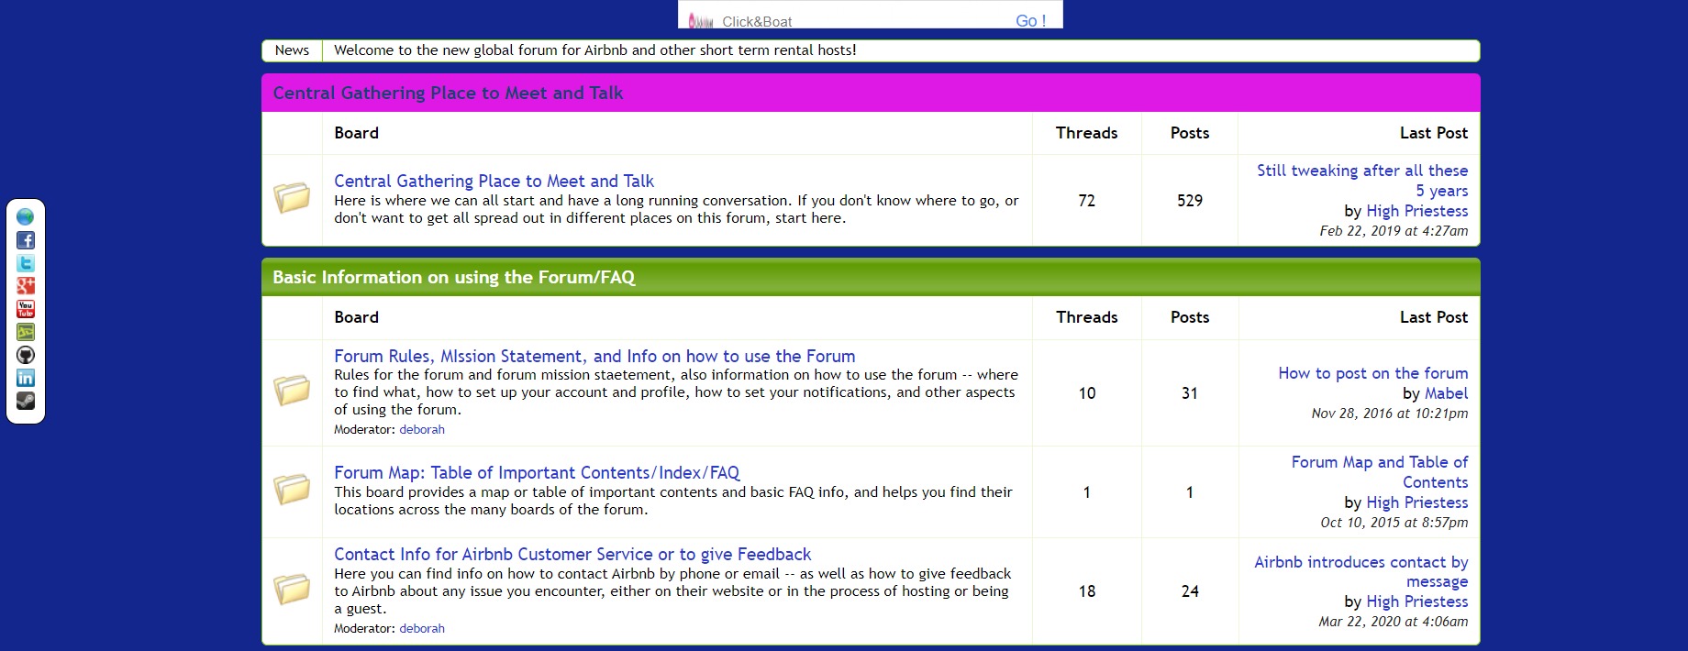
Task: Click the Twitter bird icon
Action: (26, 263)
